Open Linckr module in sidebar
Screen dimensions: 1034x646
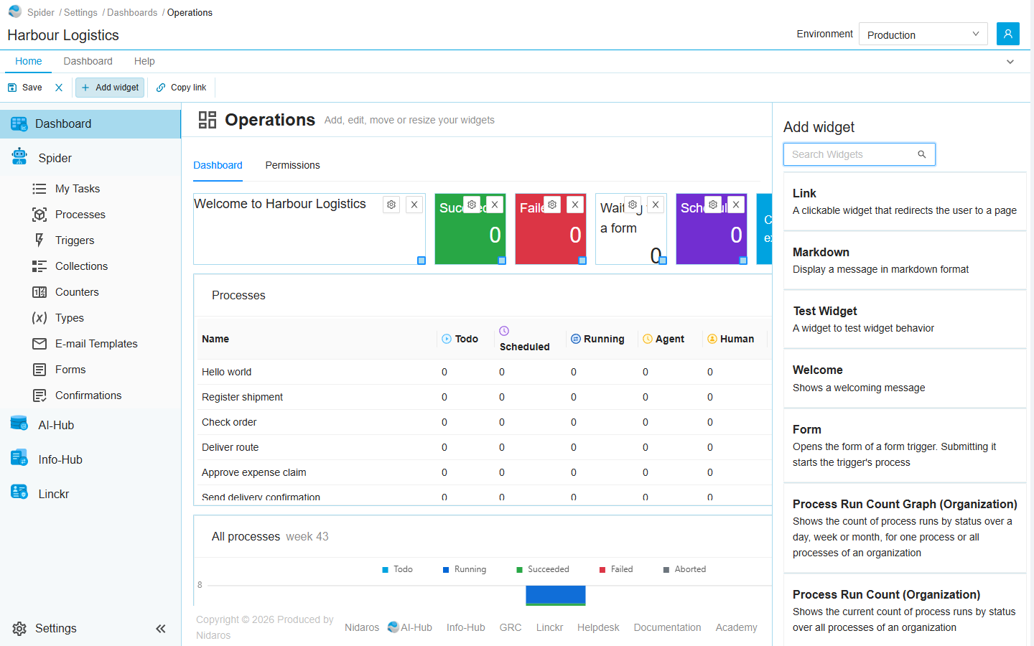click(90, 494)
